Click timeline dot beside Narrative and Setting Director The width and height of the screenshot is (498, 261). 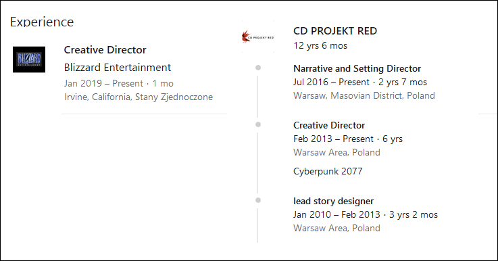pos(258,68)
